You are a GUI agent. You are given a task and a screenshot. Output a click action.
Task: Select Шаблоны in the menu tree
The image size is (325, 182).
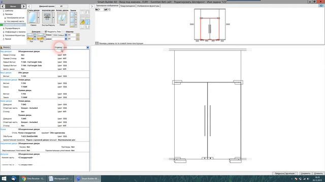pyautogui.click(x=9, y=11)
